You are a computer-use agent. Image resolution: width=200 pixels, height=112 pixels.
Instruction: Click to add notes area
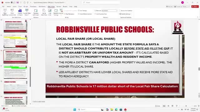[39, 102]
